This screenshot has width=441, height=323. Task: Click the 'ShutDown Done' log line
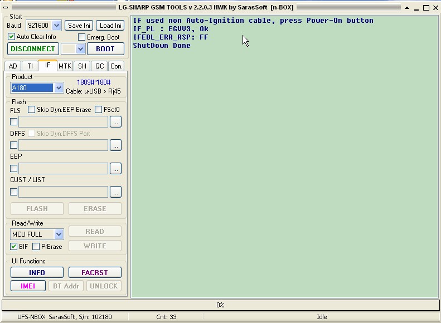[162, 46]
